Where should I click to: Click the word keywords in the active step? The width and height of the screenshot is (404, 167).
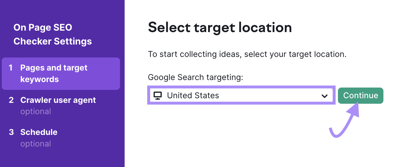39,79
